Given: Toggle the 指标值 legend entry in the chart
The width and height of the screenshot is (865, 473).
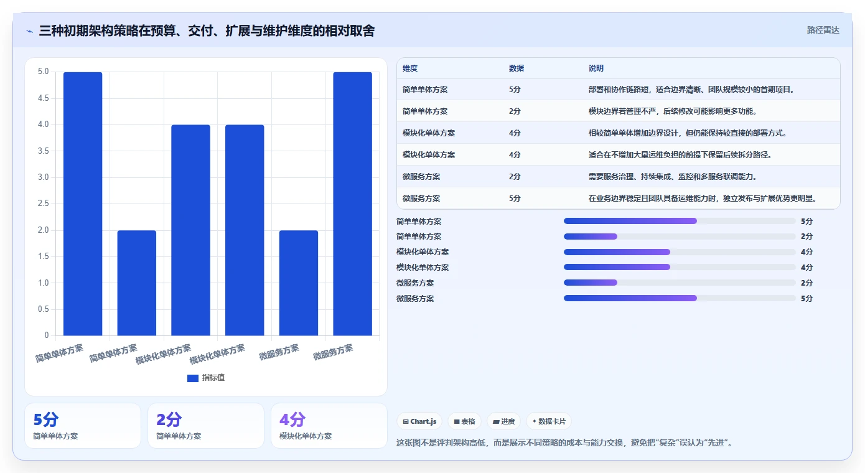Looking at the screenshot, I should (x=206, y=378).
